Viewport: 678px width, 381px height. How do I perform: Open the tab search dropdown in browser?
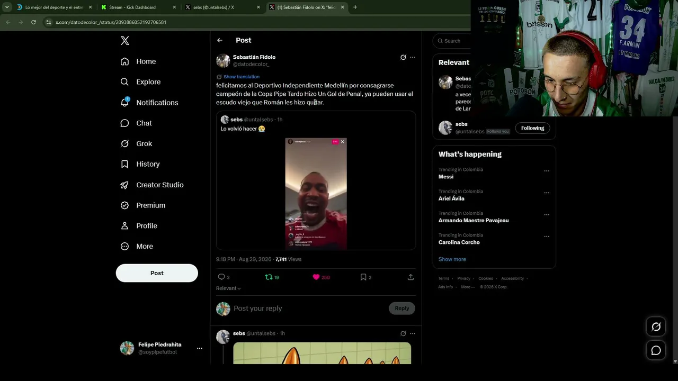(x=7, y=7)
